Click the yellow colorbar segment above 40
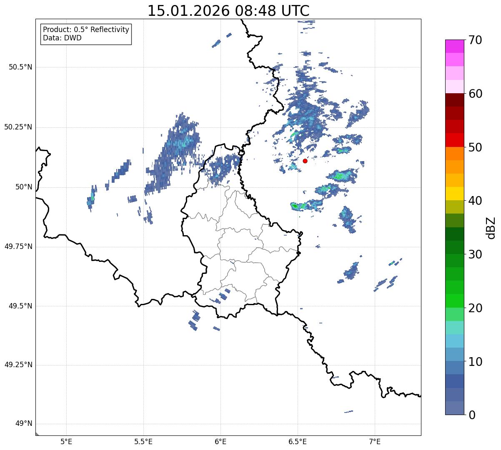 click(454, 194)
